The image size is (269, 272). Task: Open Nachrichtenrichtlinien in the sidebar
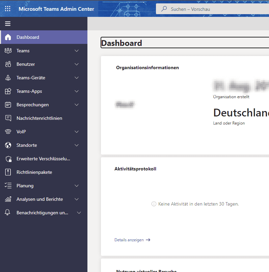click(39, 118)
